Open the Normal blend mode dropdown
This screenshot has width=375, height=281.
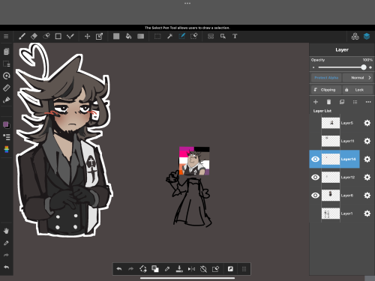point(358,78)
